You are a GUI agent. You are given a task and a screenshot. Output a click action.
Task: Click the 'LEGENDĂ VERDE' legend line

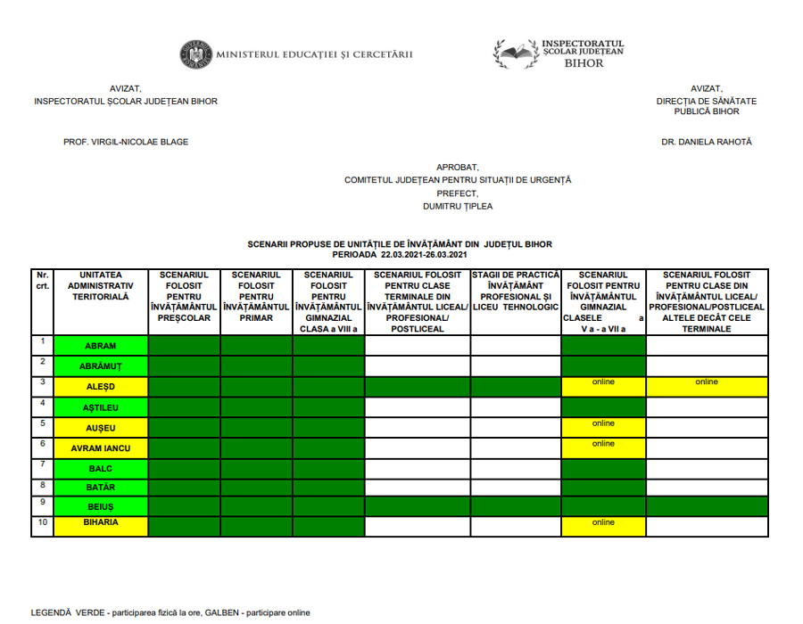point(170,612)
